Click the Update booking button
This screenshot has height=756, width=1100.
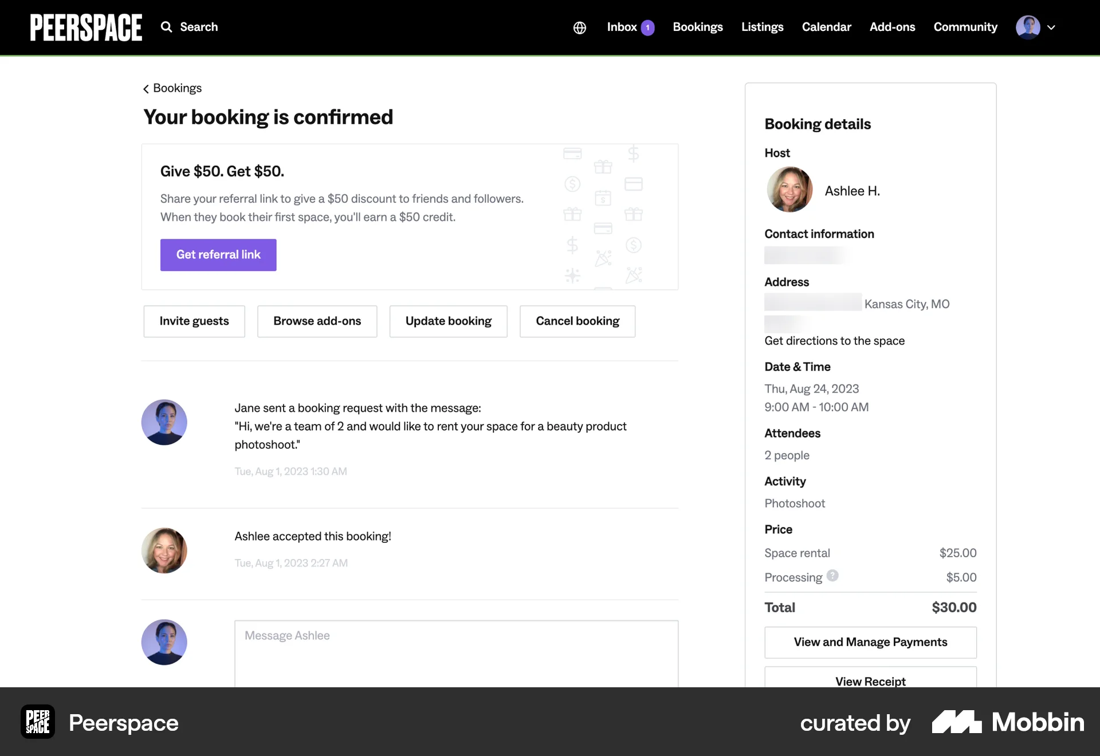[x=449, y=321]
